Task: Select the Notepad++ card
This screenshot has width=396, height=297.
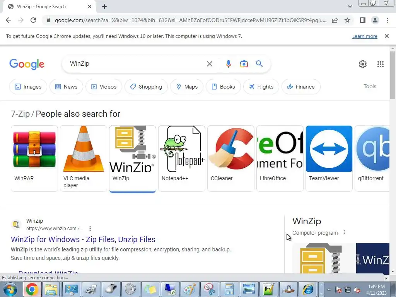Action: point(182,158)
